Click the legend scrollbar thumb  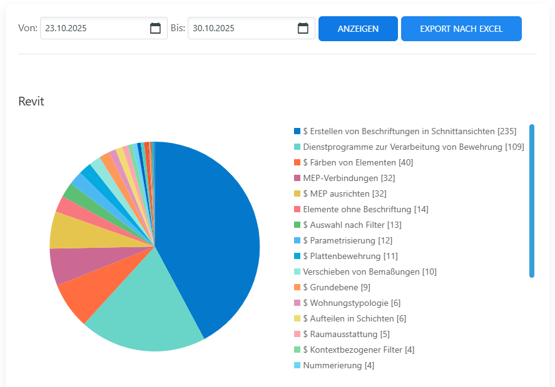pyautogui.click(x=531, y=200)
